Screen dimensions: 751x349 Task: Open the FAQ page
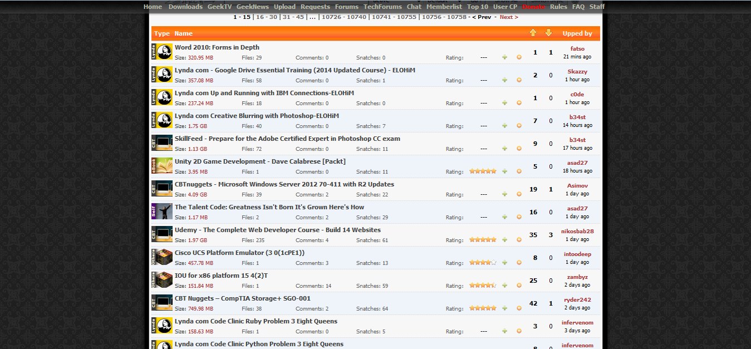(578, 7)
